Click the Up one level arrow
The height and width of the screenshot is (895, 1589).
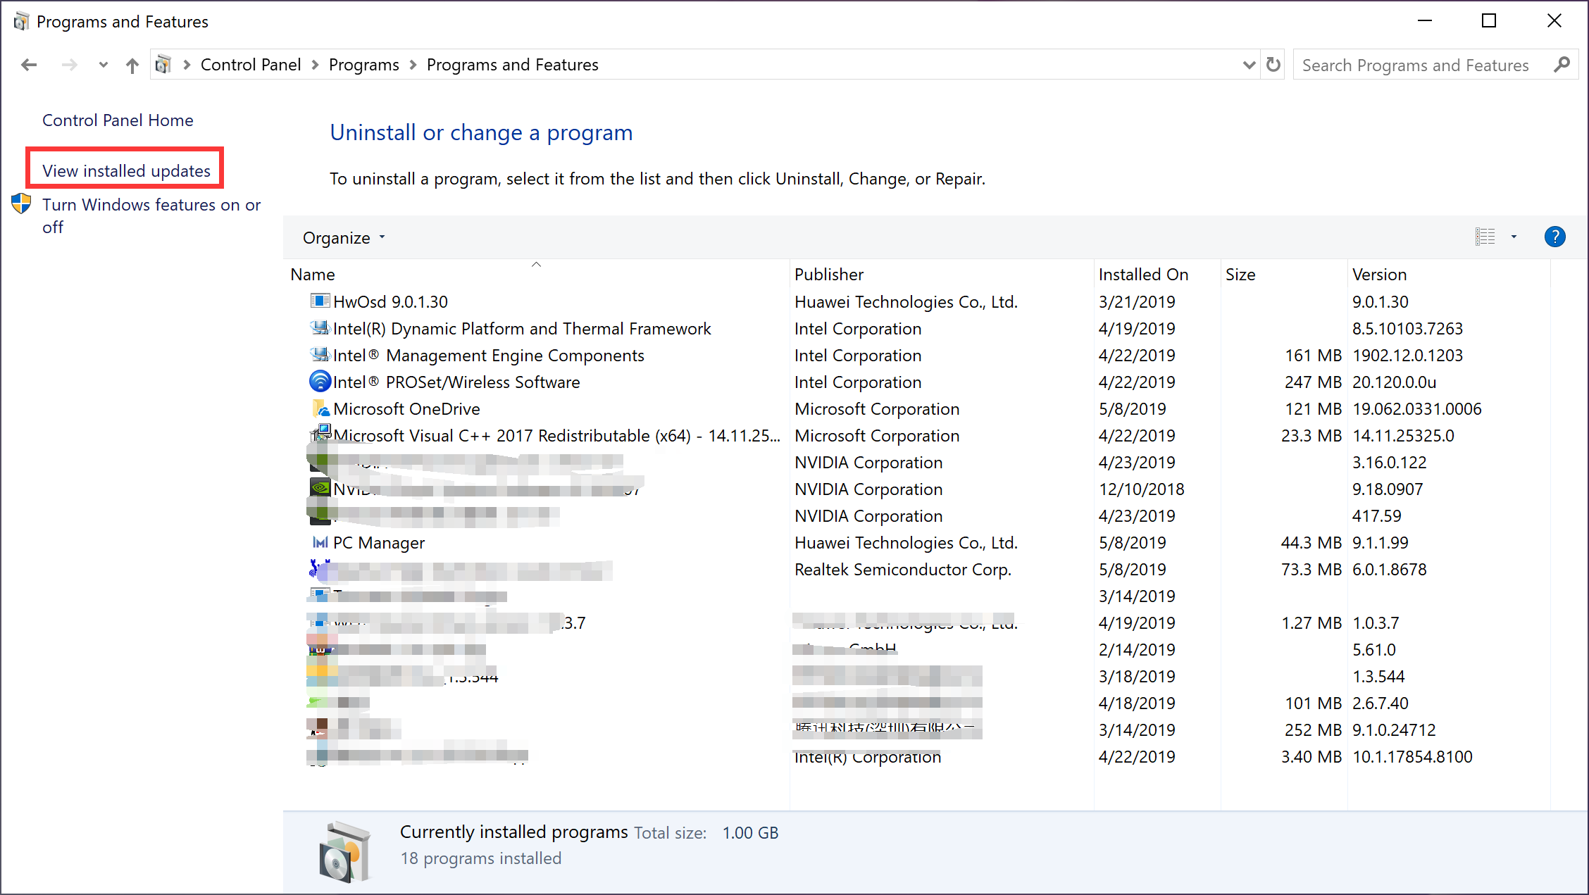coord(132,65)
